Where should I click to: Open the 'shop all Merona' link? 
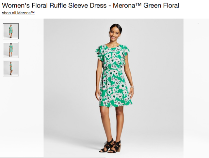(18, 13)
